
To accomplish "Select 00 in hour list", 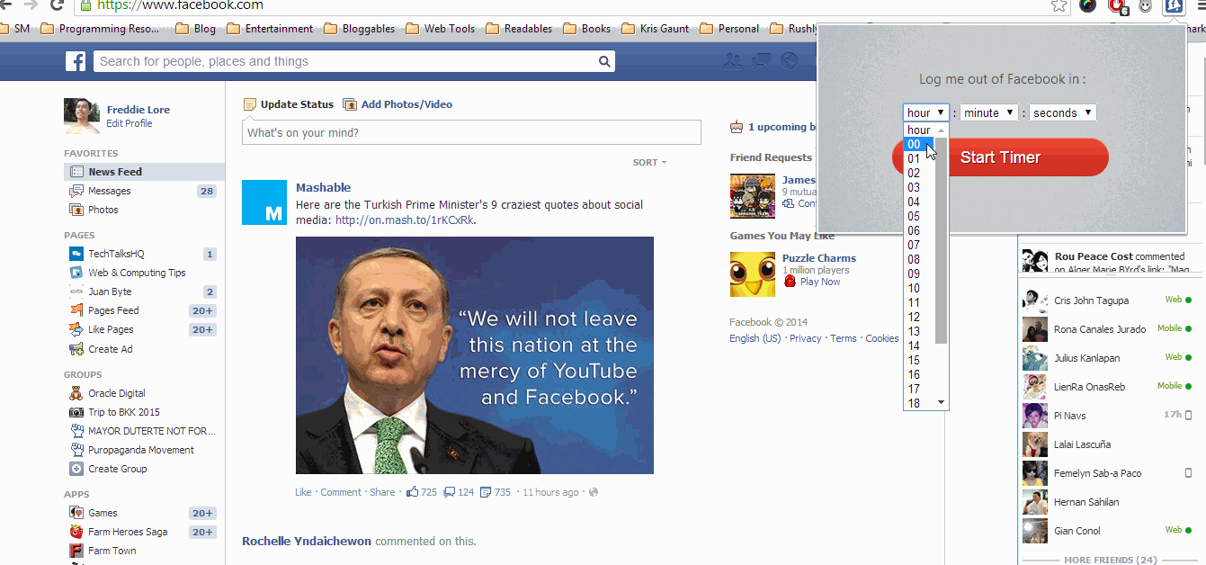I will (920, 144).
